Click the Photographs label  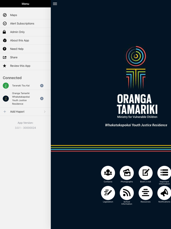[127, 182]
